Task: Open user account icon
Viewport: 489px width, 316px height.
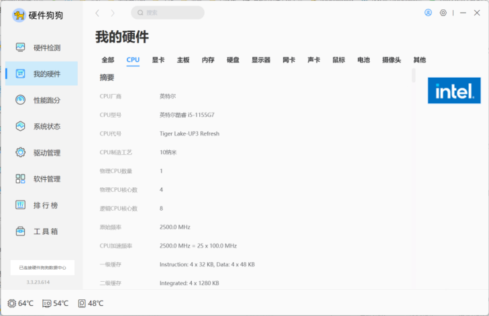Action: click(x=428, y=13)
